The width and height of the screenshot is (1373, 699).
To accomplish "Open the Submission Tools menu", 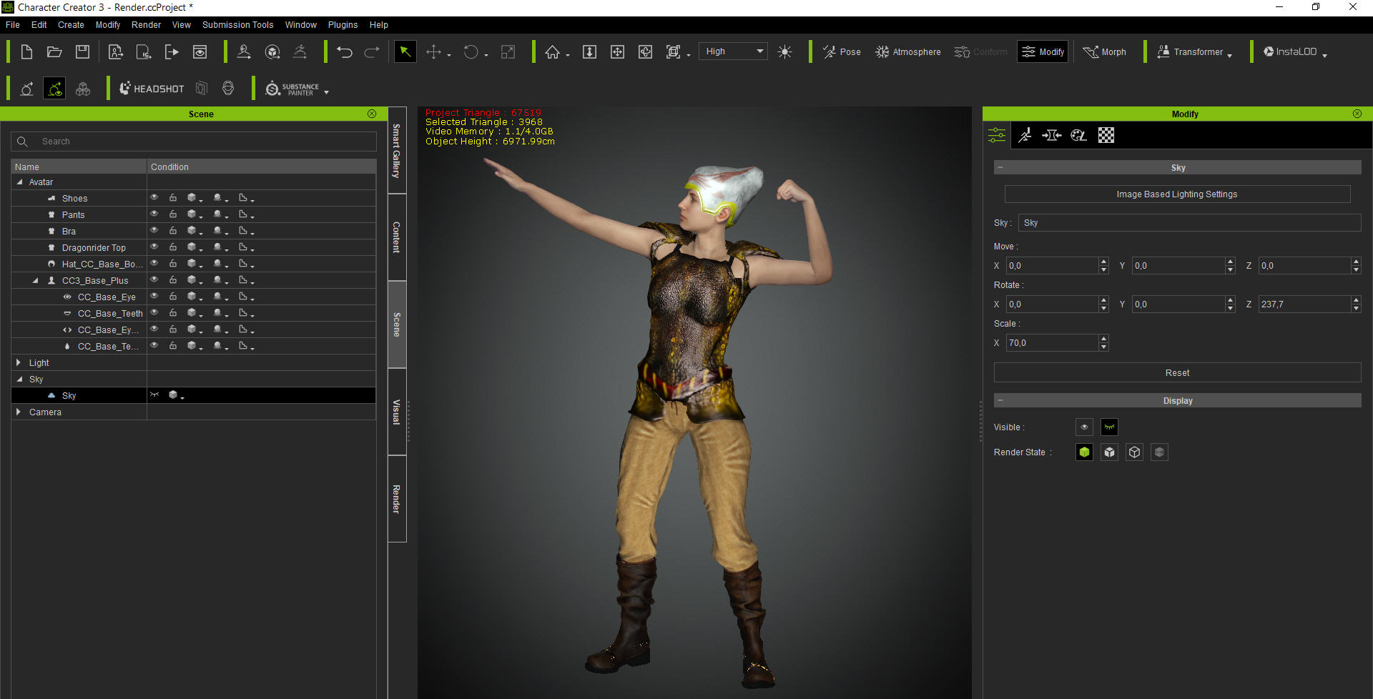I will tap(237, 24).
